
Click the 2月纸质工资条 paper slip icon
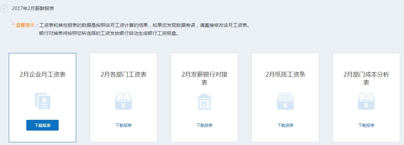[x=285, y=102]
